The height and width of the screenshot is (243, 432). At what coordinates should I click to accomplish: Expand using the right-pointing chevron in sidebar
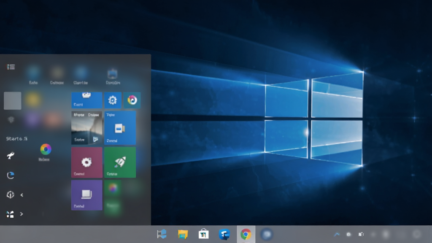[x=22, y=214]
